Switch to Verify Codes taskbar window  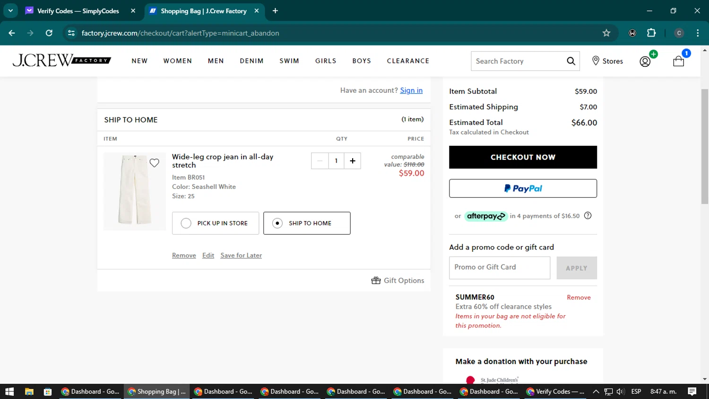(556, 391)
